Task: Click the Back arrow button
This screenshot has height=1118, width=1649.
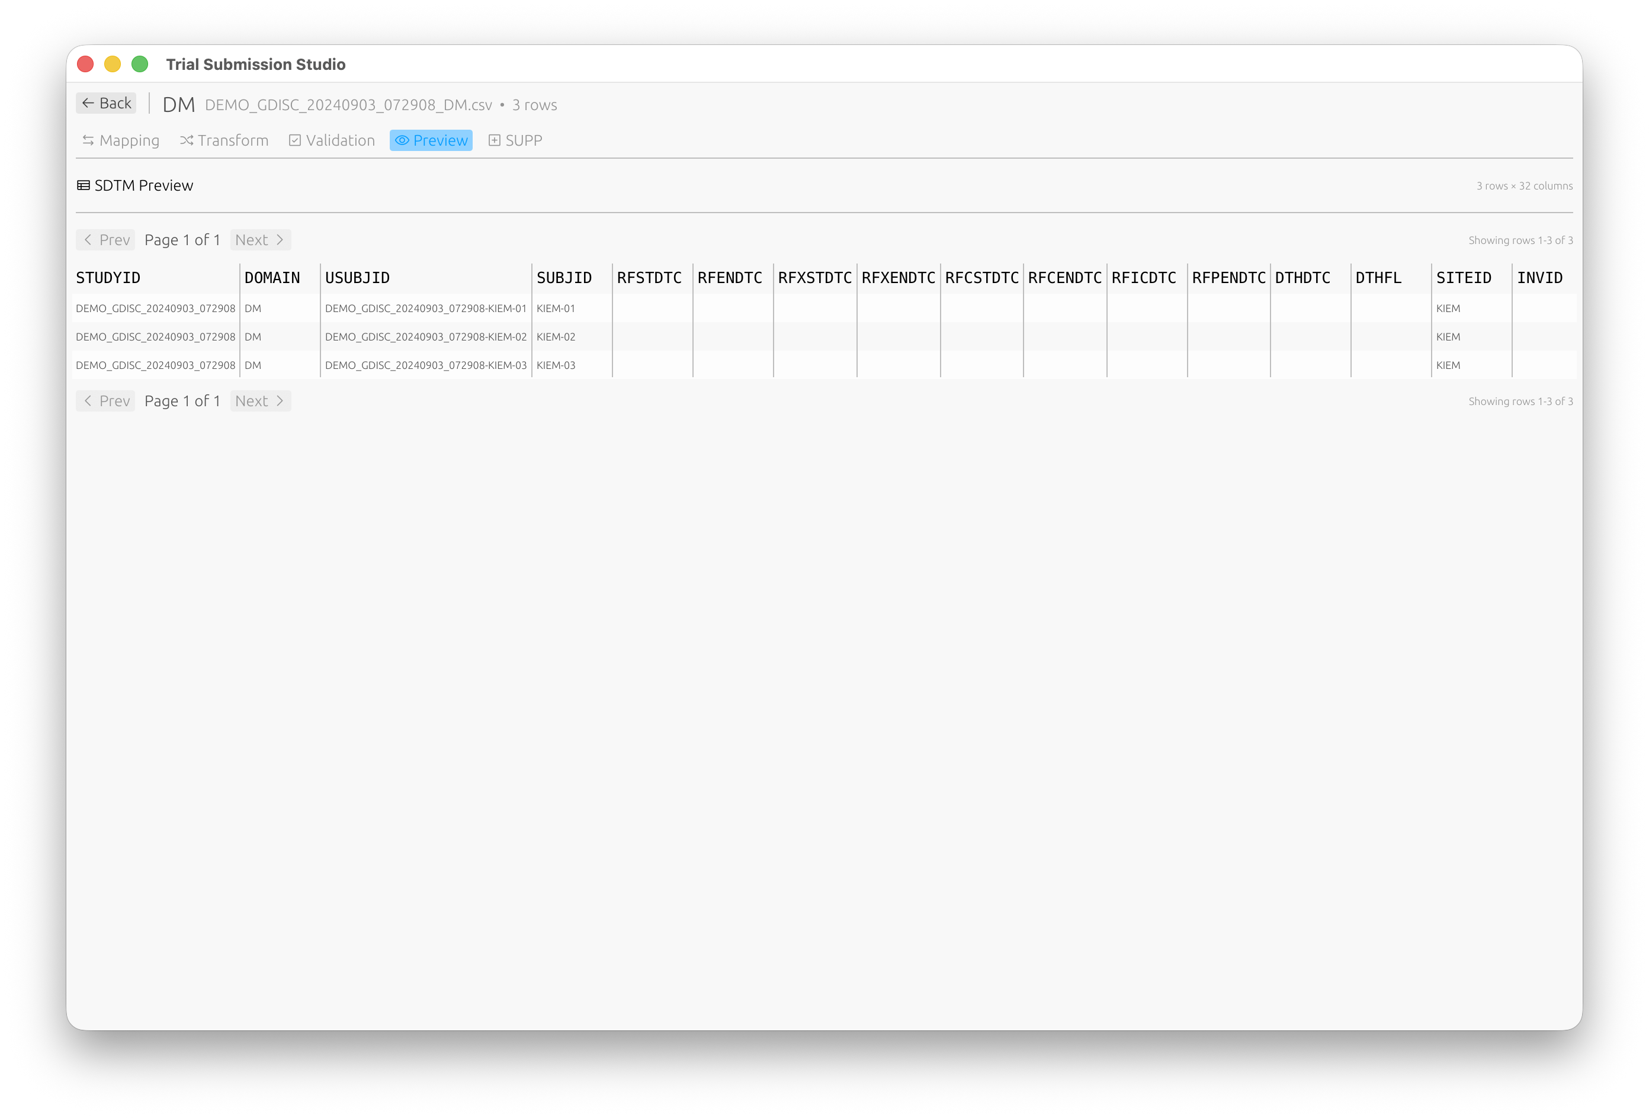Action: point(107,104)
